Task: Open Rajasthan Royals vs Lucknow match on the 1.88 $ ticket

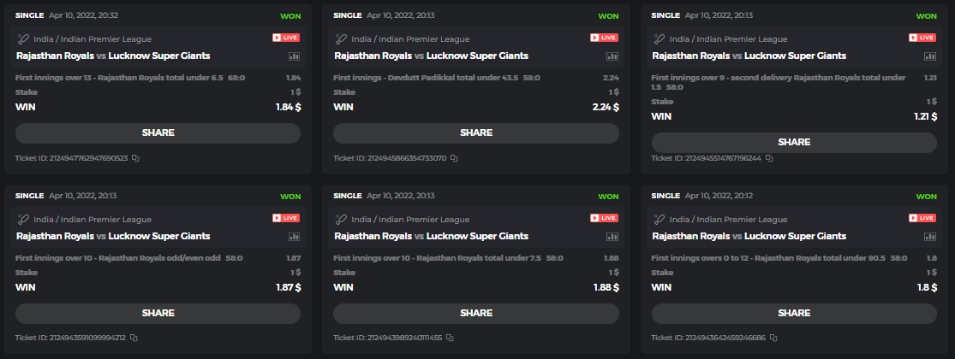Action: coord(431,236)
